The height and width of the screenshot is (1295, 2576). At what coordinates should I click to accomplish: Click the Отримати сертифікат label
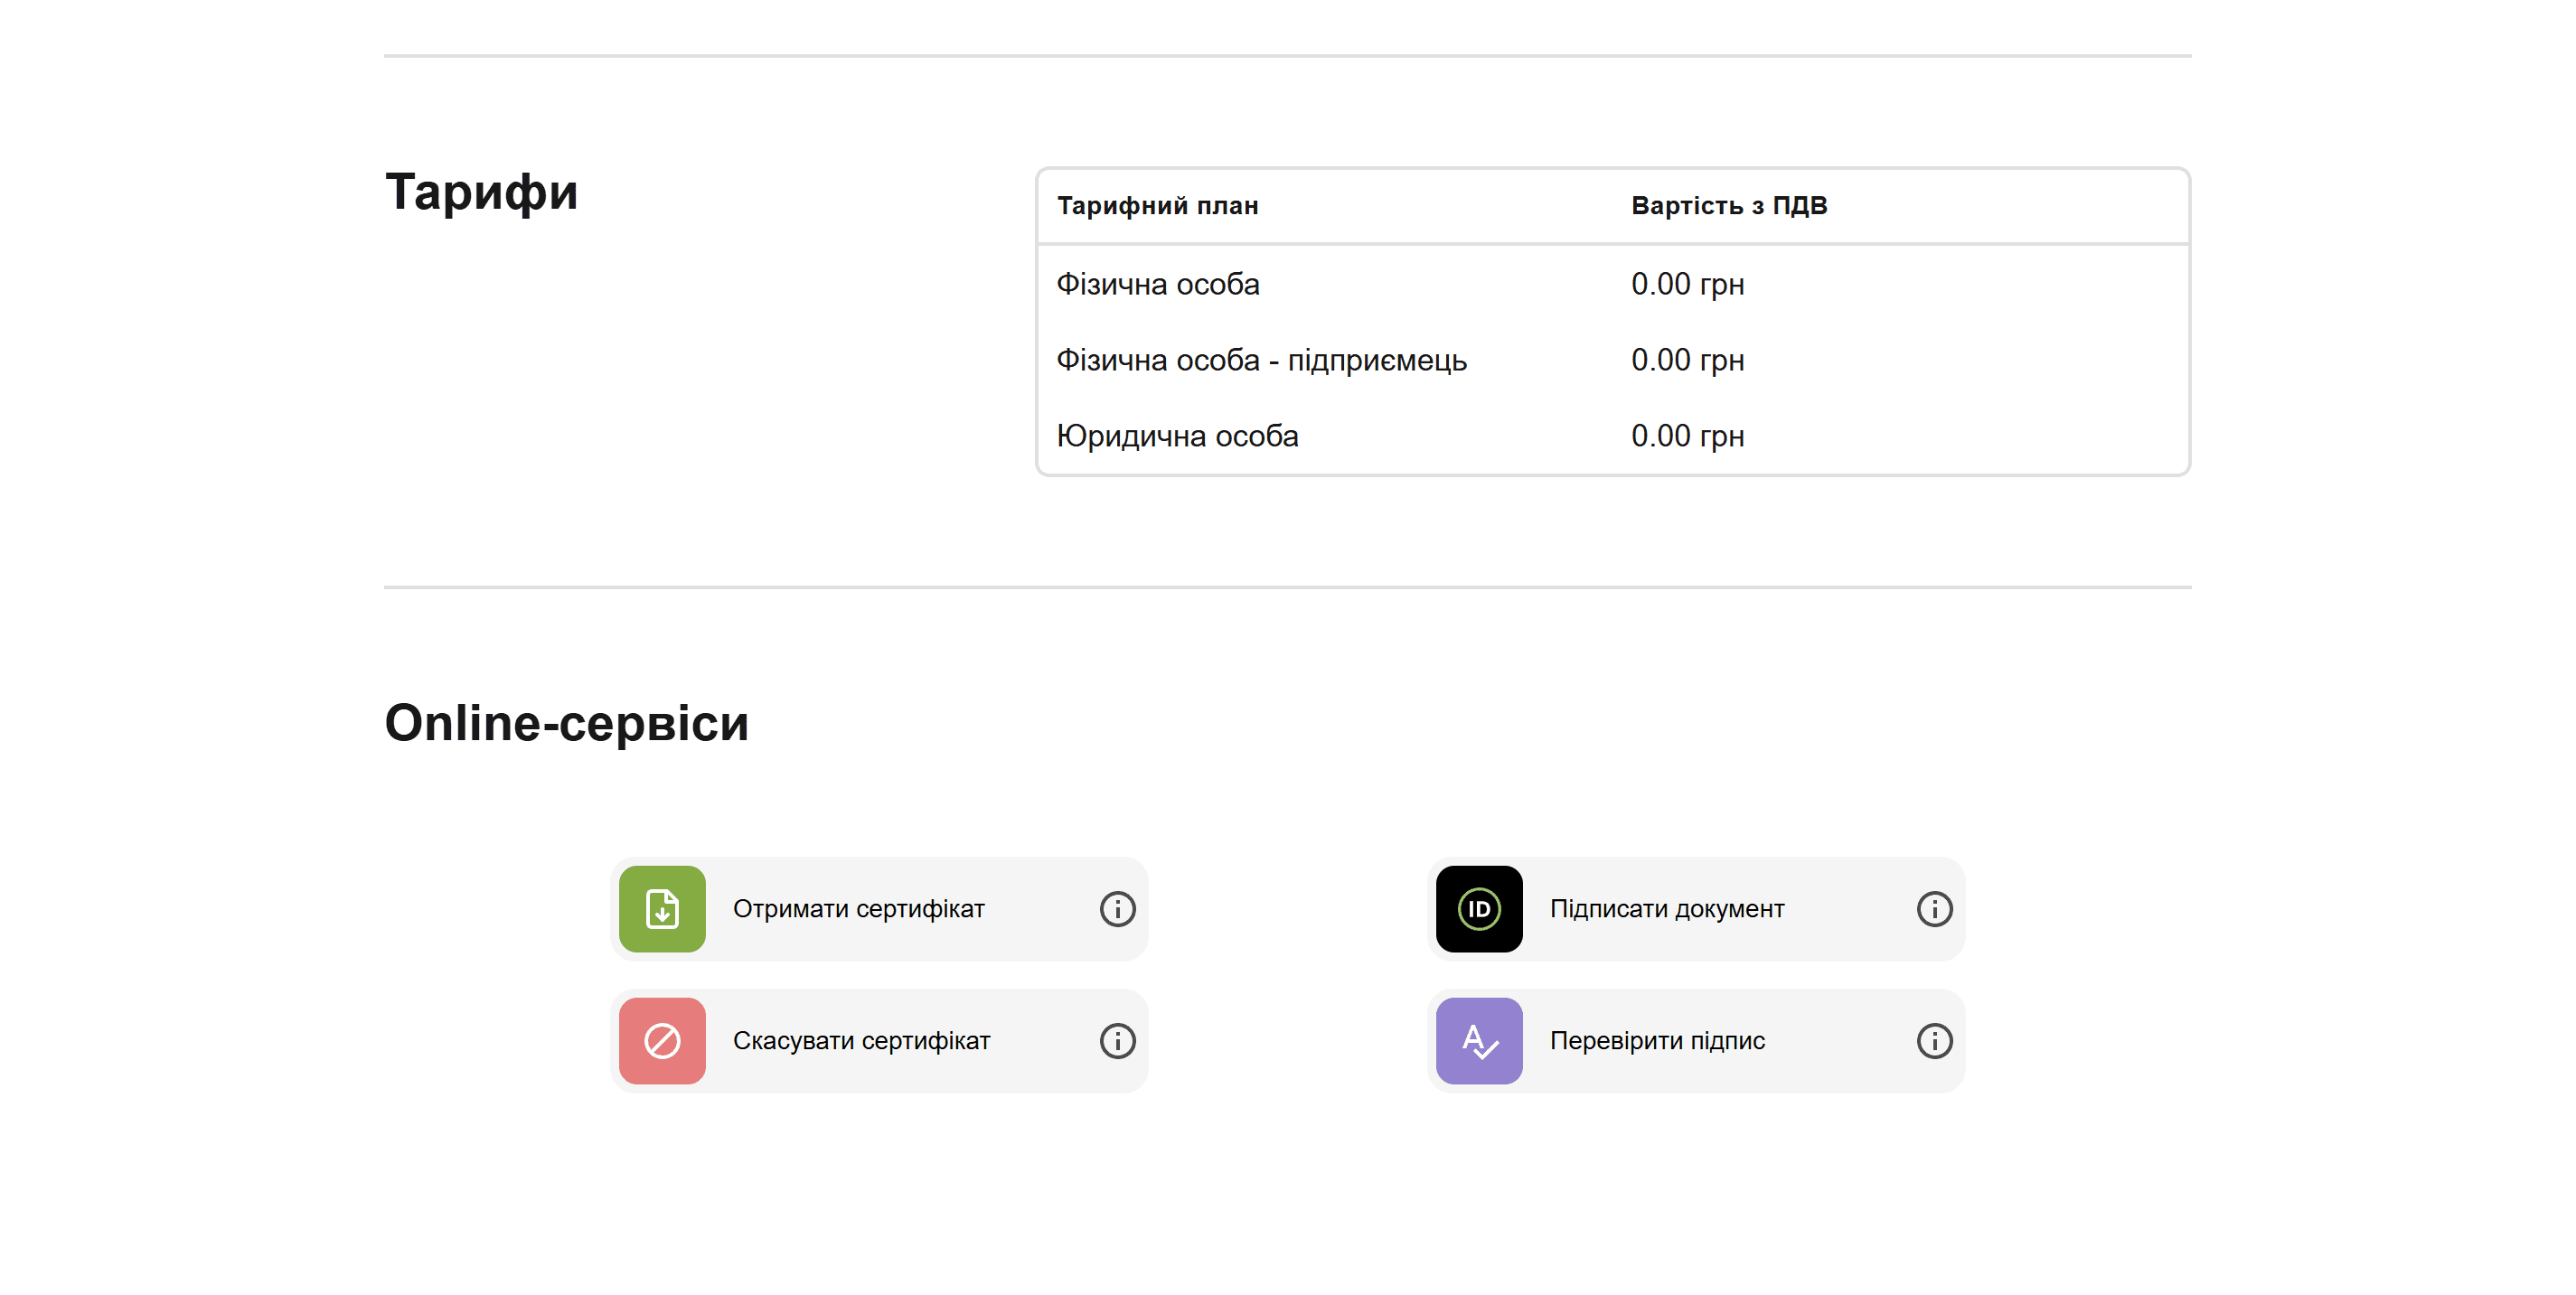(x=858, y=908)
